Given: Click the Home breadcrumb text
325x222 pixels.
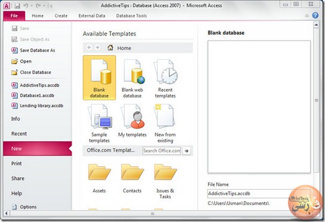Looking at the screenshot, I should (124, 48).
